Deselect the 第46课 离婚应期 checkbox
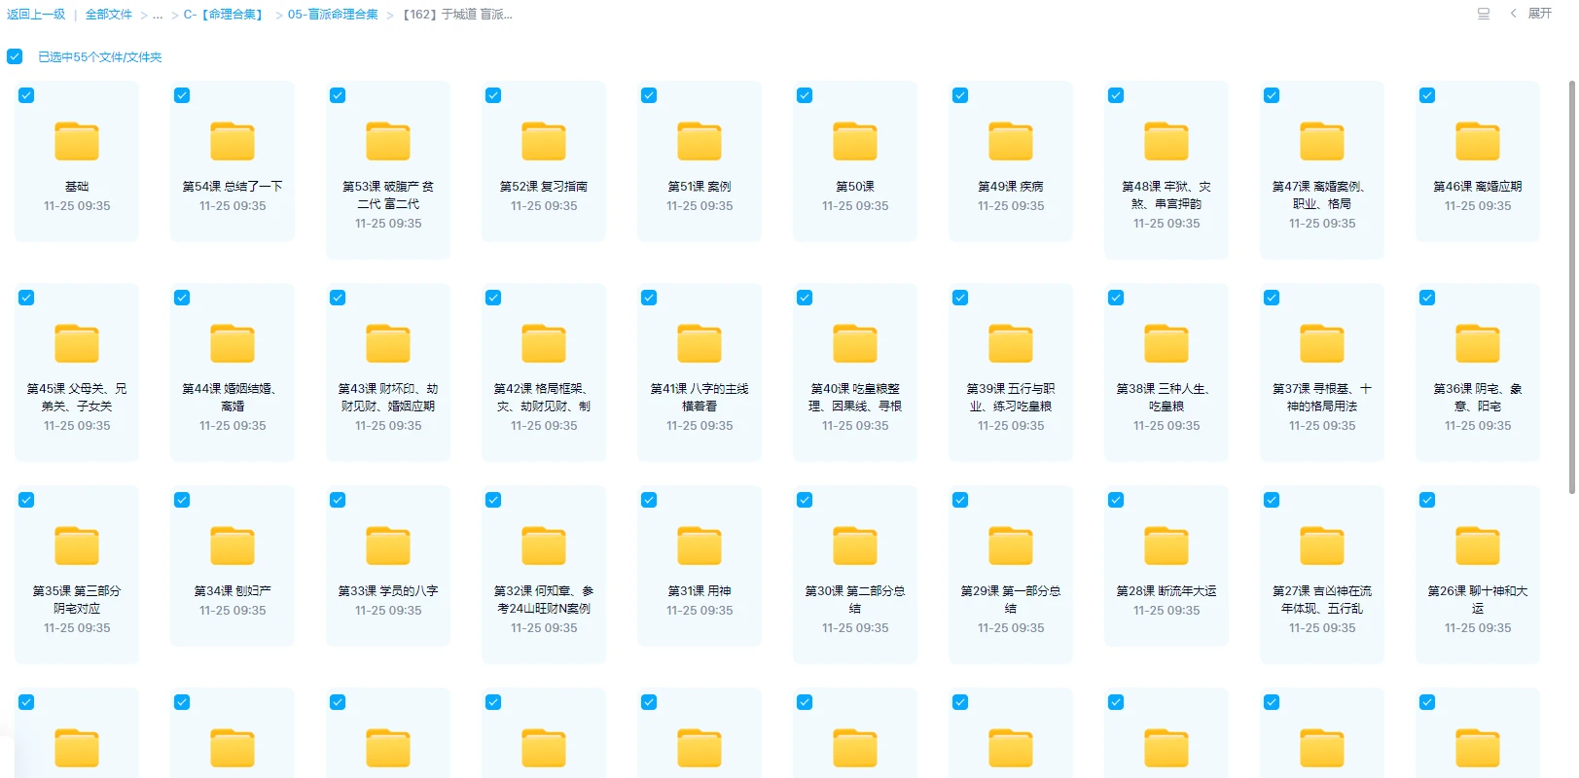The width and height of the screenshot is (1579, 778). 1427,95
